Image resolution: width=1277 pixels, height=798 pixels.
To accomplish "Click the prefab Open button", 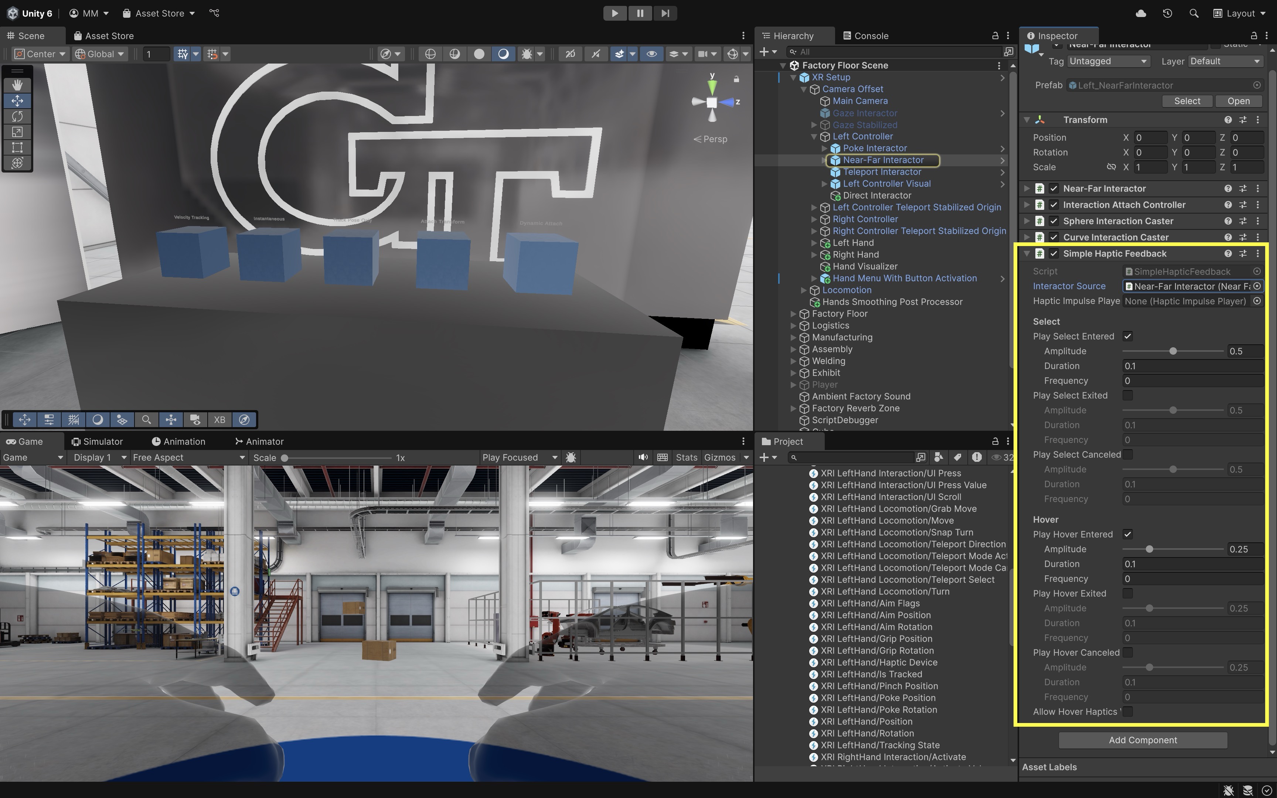I will pyautogui.click(x=1238, y=101).
